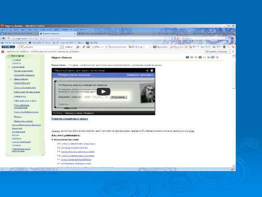Open the Правка menu
This screenshot has height=197, width=262.
[x=14, y=30]
